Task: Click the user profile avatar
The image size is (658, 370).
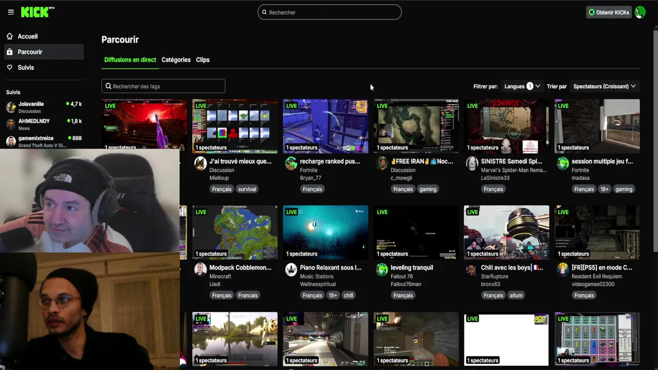Action: pyautogui.click(x=640, y=12)
